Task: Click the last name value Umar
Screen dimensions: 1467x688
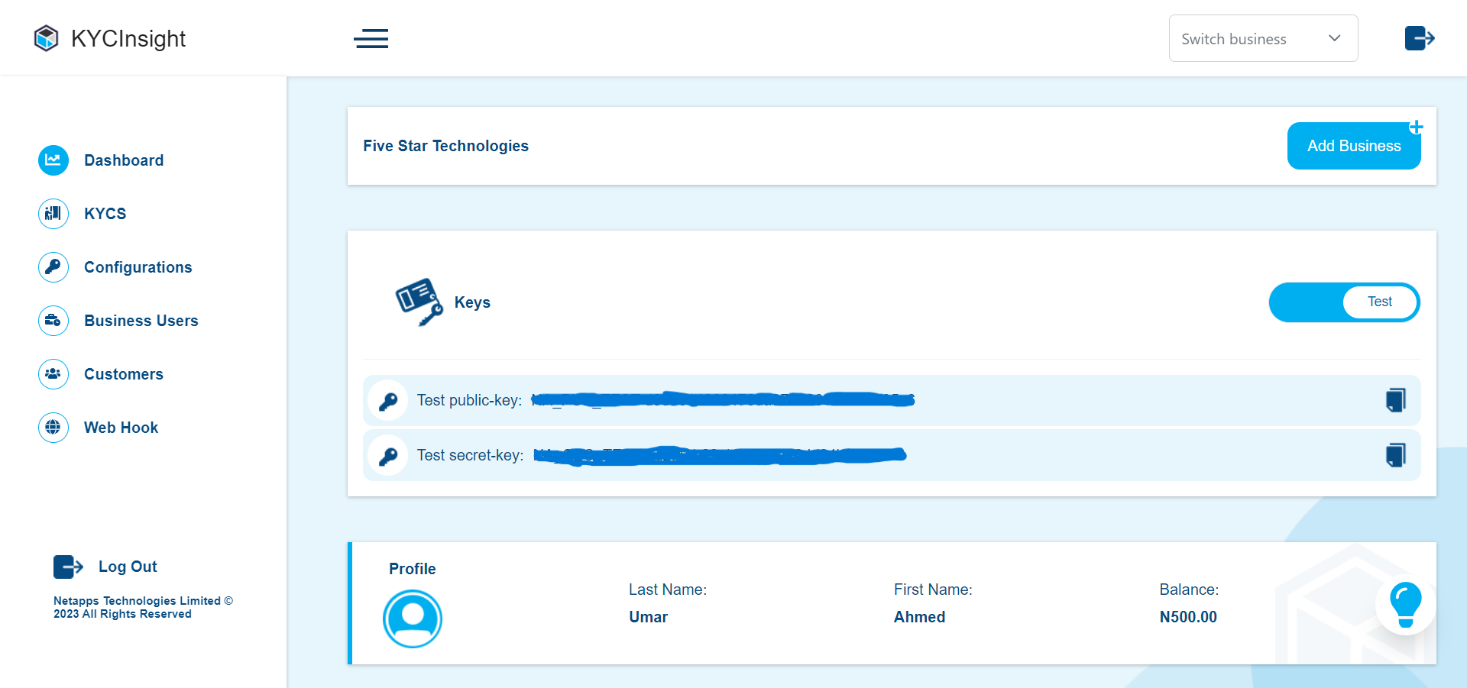Action: click(x=649, y=617)
